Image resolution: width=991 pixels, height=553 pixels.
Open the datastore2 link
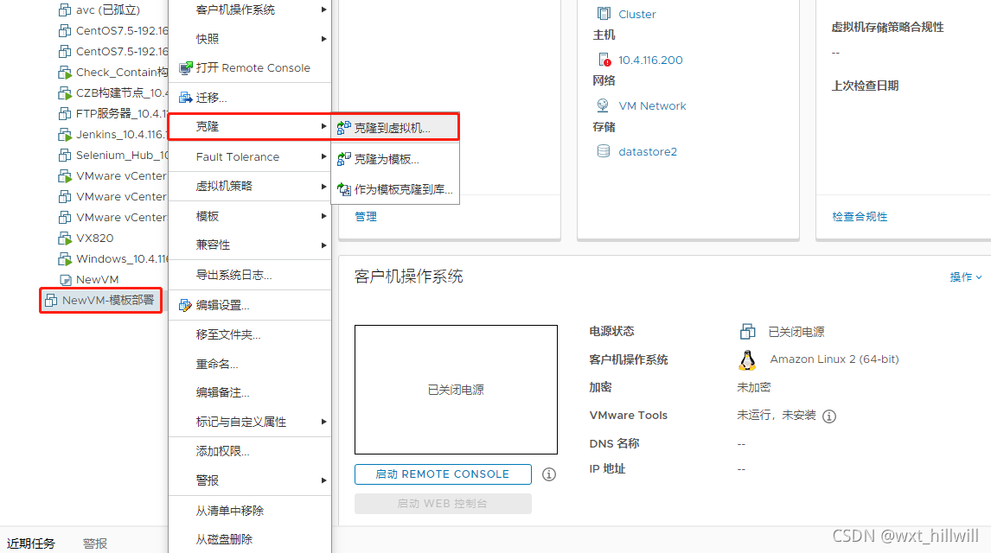648,151
